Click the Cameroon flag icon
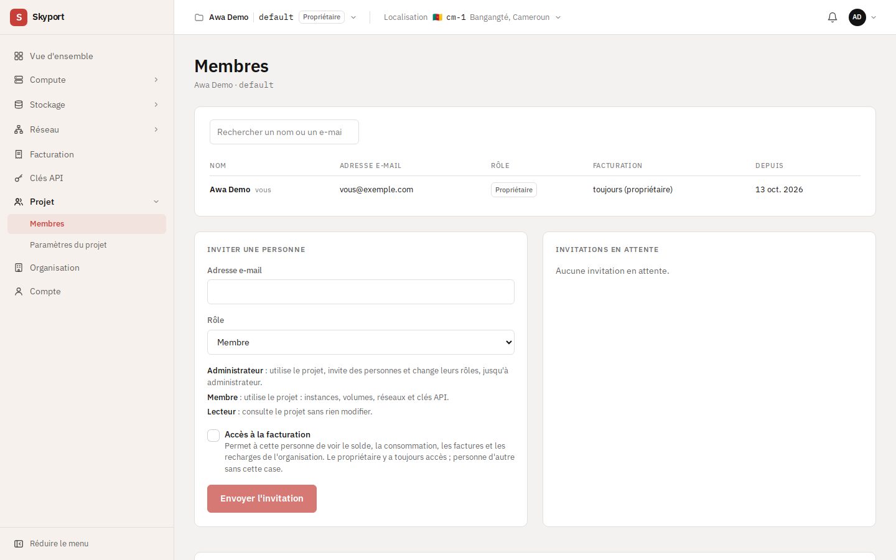The height and width of the screenshot is (560, 896). click(x=437, y=17)
